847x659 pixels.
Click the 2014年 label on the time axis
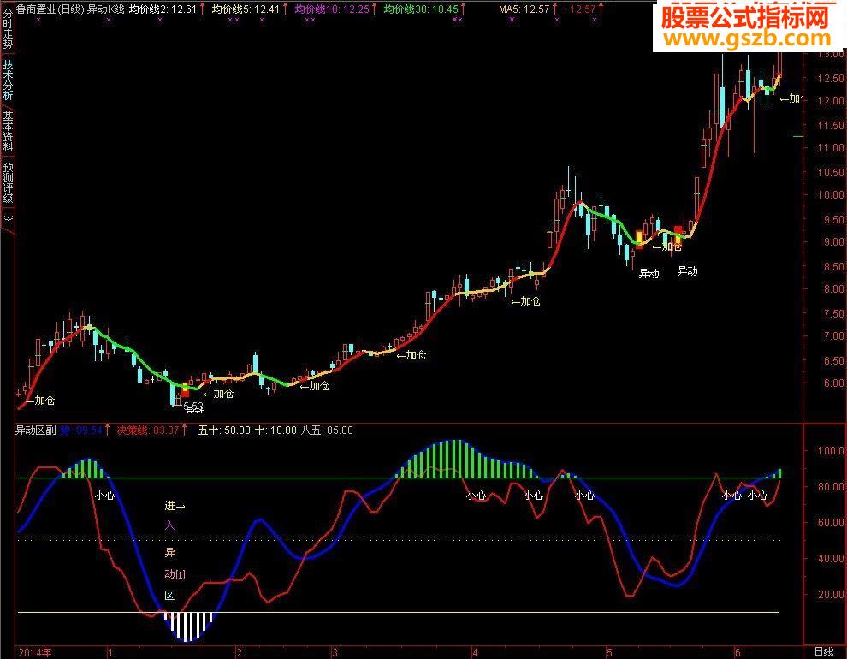coord(35,652)
